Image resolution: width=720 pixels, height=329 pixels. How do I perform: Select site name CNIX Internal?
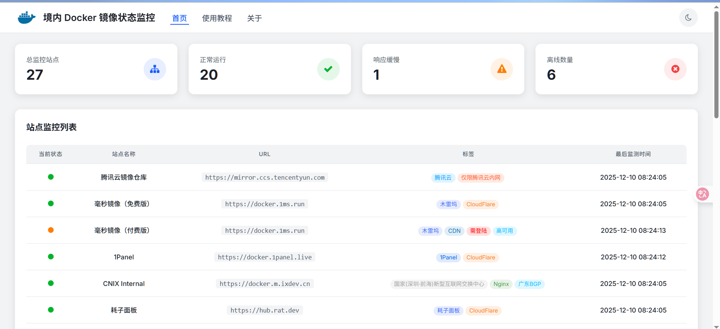tap(124, 284)
